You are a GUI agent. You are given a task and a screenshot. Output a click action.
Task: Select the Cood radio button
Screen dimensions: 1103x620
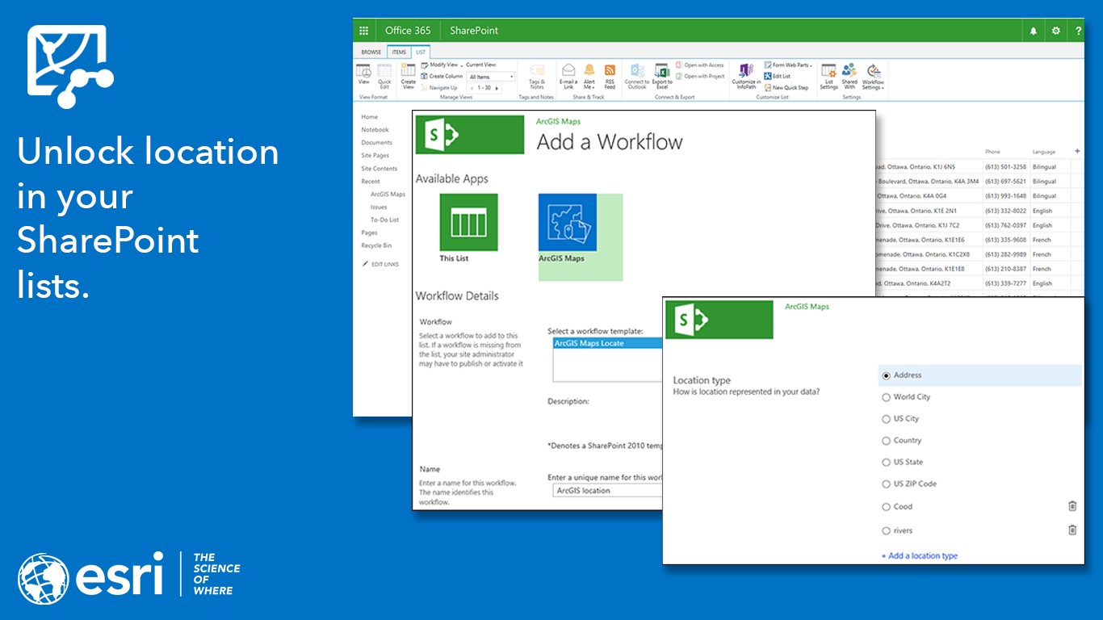887,507
